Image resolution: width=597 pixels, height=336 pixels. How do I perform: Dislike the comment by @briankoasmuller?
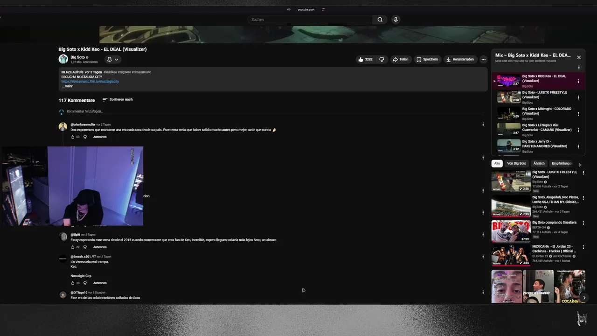[85, 137]
